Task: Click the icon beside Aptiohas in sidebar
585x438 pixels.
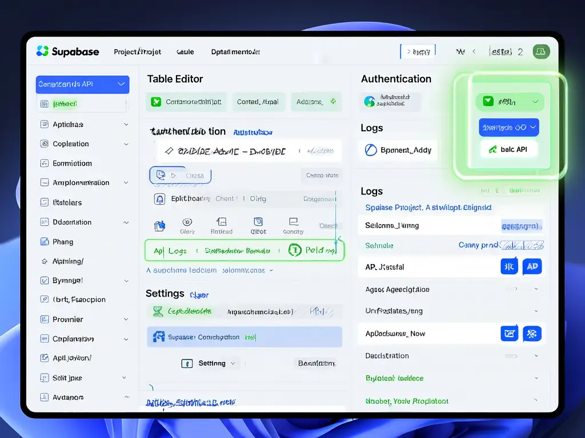Action: coord(45,124)
